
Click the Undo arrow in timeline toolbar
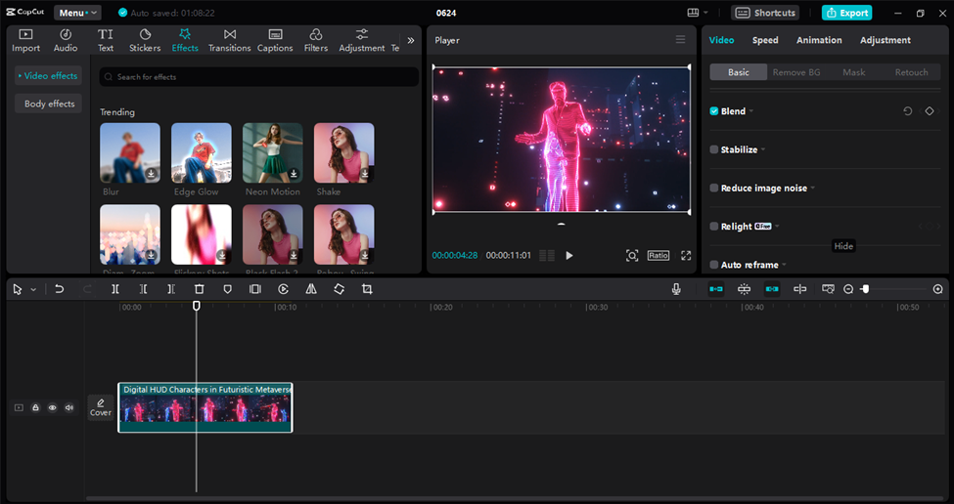(x=59, y=289)
